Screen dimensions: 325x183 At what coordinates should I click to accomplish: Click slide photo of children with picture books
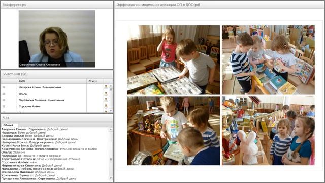click(x=269, y=60)
